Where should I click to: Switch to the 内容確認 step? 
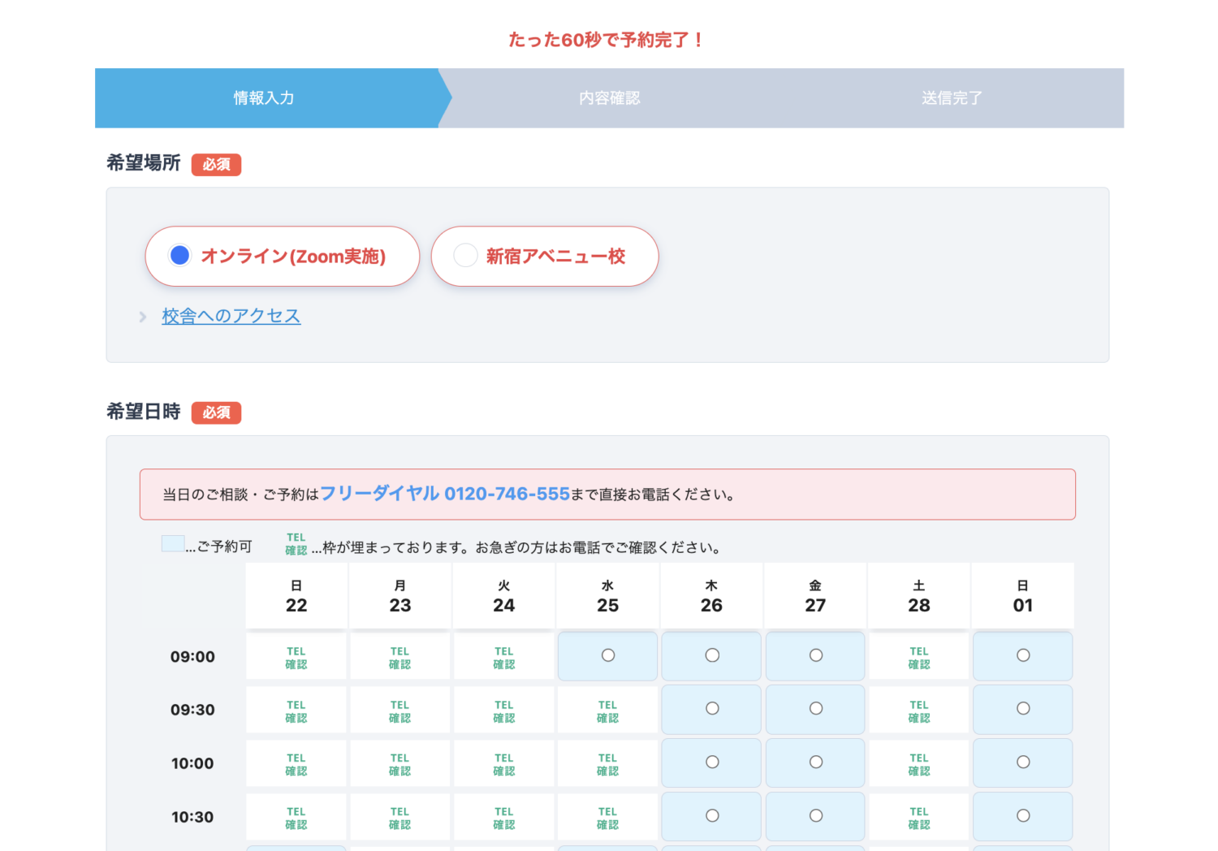tap(609, 97)
